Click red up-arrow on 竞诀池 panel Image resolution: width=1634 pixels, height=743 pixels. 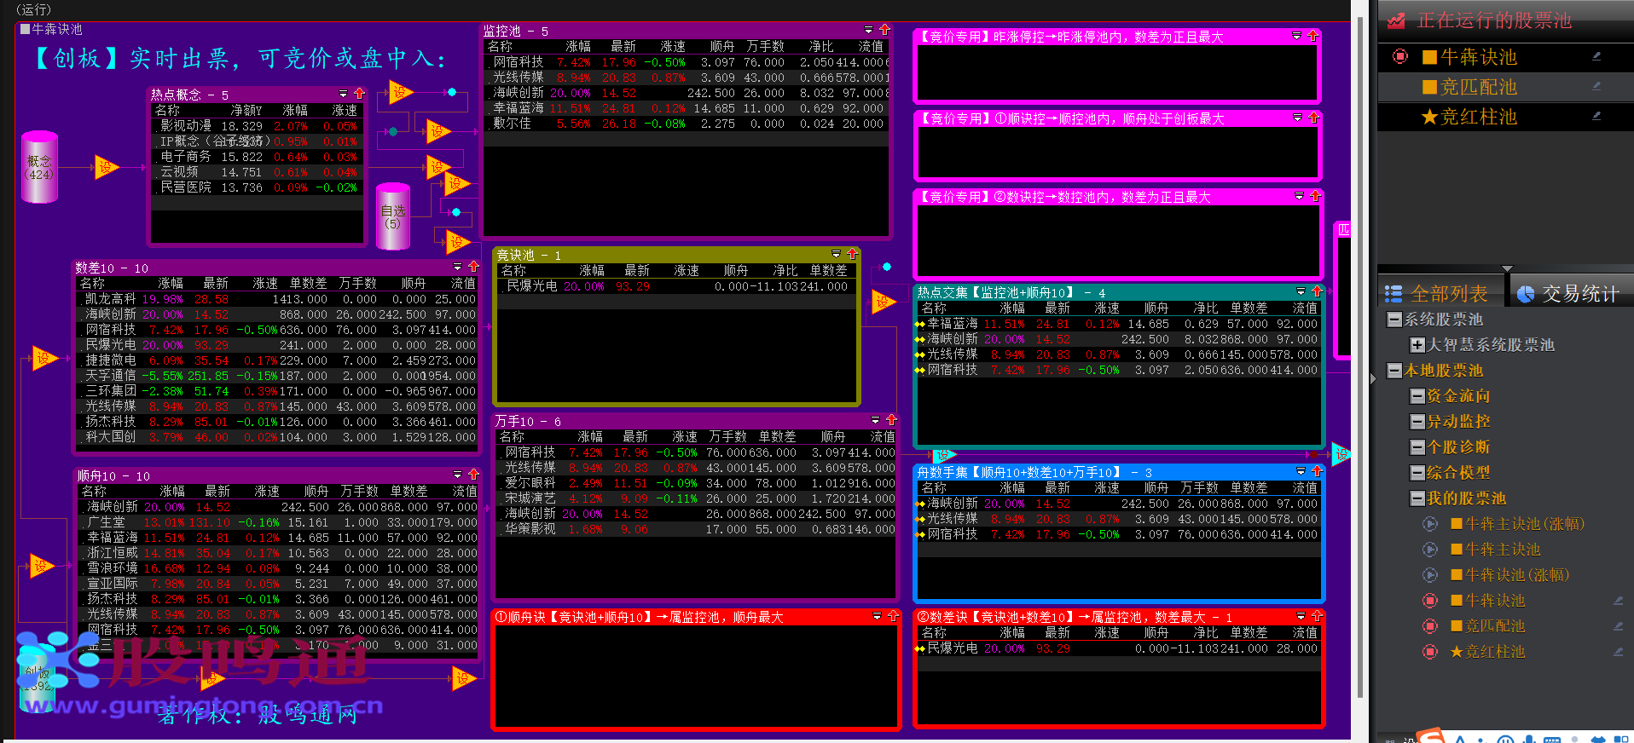tap(851, 254)
